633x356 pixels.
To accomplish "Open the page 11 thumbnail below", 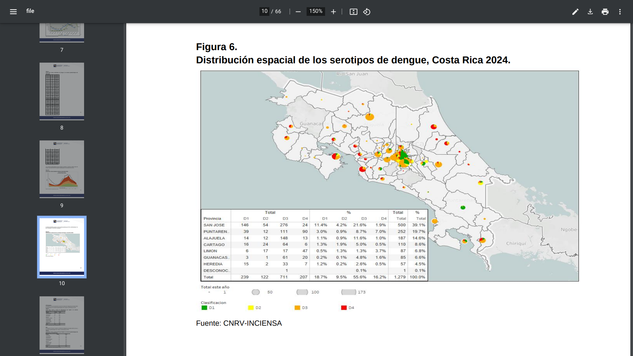I will point(62,324).
